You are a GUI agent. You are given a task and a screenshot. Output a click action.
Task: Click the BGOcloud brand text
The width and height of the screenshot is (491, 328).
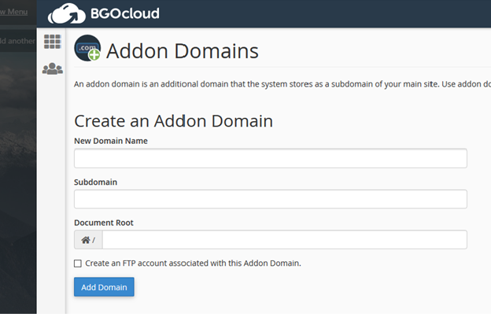pos(125,13)
